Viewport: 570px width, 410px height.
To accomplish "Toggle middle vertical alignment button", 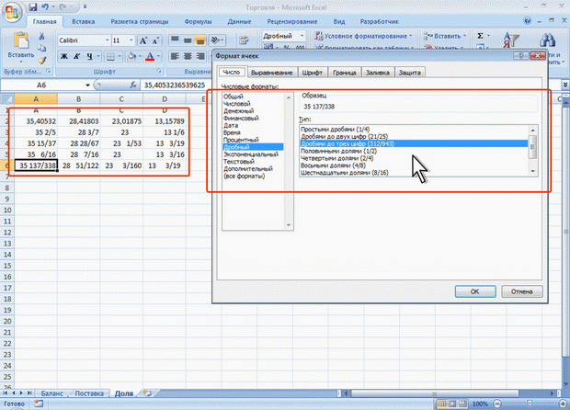I will click(188, 40).
